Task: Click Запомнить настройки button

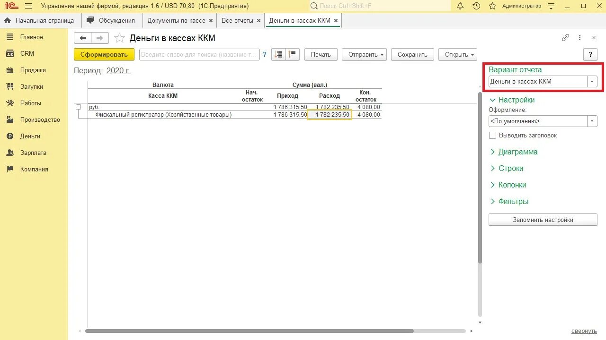Action: click(x=543, y=220)
